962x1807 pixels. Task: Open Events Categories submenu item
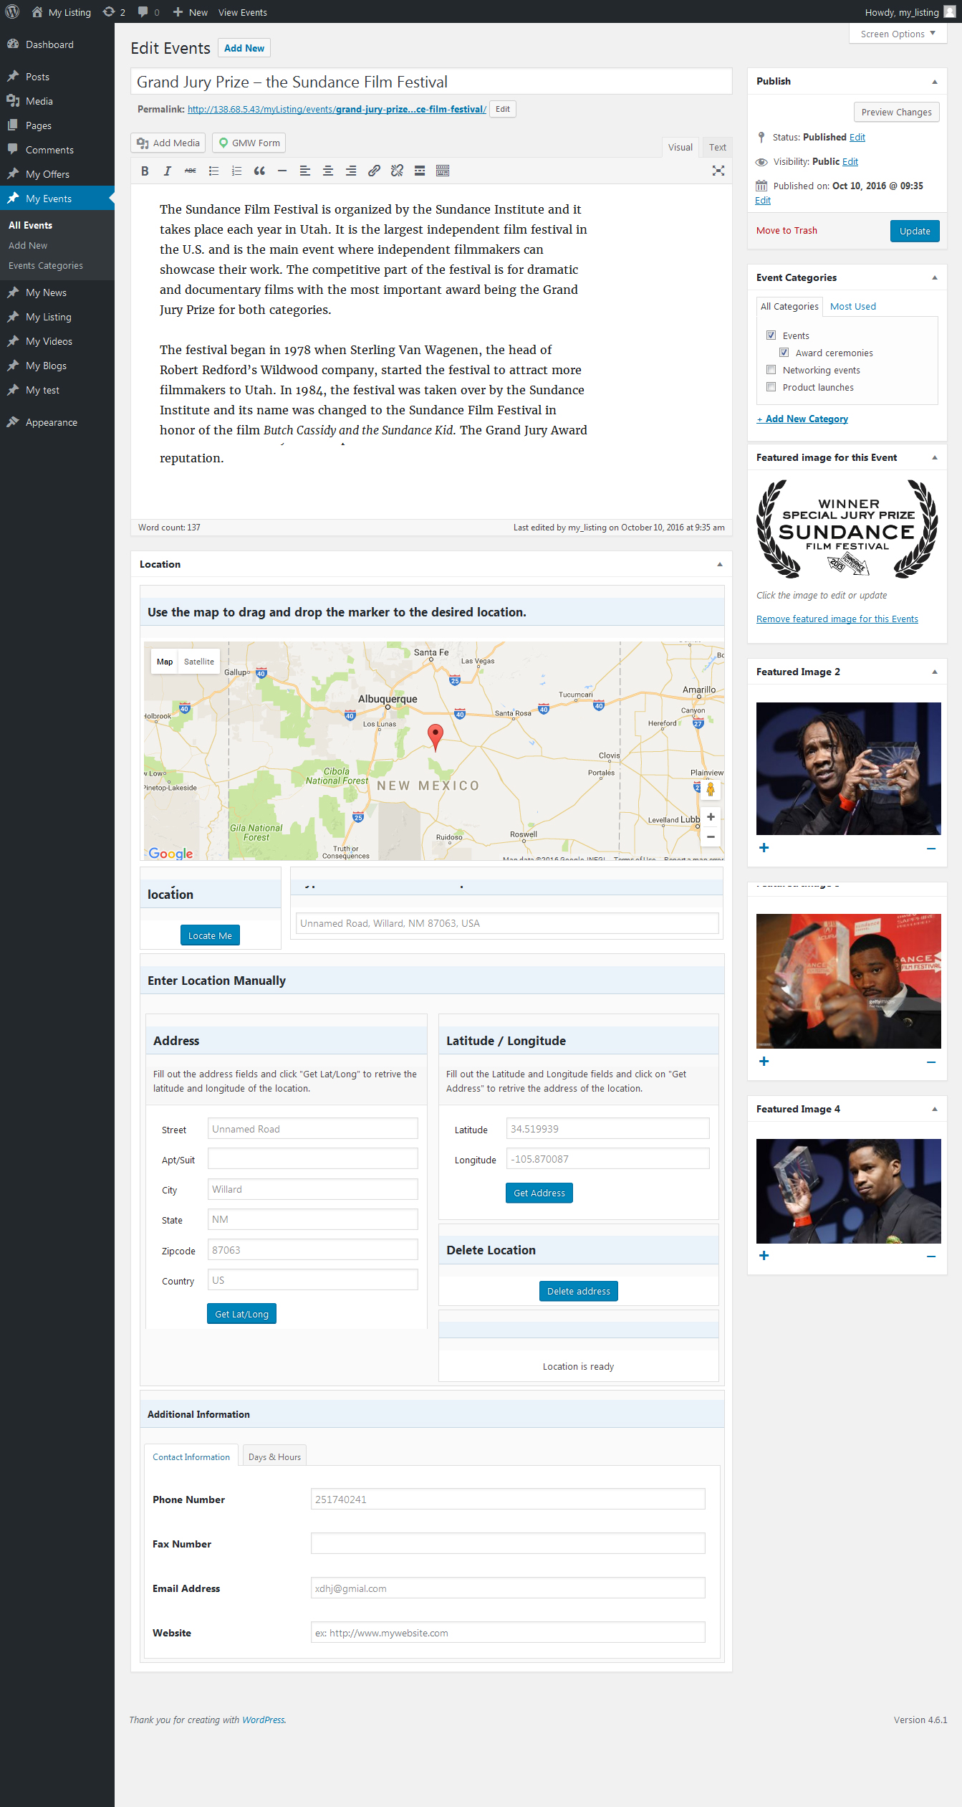(x=46, y=265)
